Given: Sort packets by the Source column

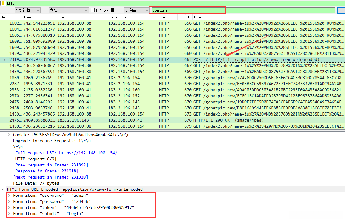Looking at the screenshot, I should point(82,17).
